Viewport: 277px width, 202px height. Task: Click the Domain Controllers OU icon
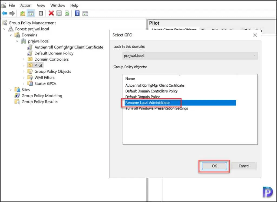click(x=30, y=59)
